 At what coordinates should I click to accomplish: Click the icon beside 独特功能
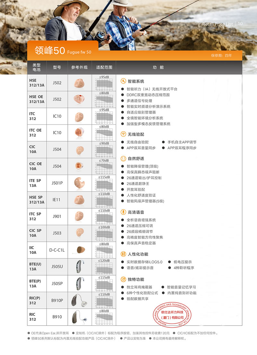[123, 279]
